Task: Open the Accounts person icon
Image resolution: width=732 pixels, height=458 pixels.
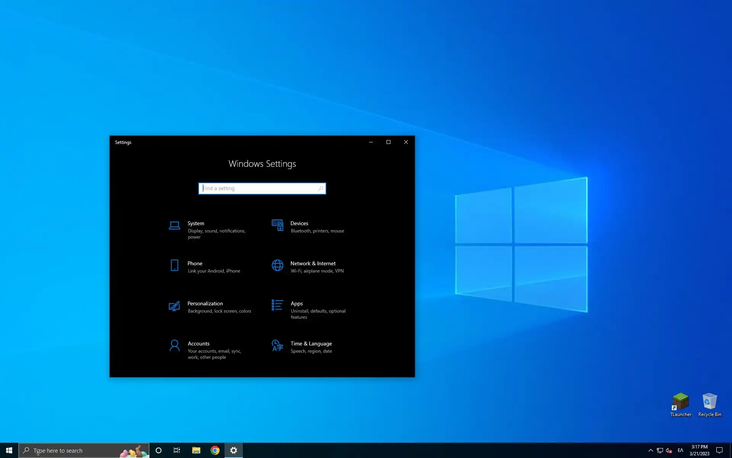Action: (174, 345)
